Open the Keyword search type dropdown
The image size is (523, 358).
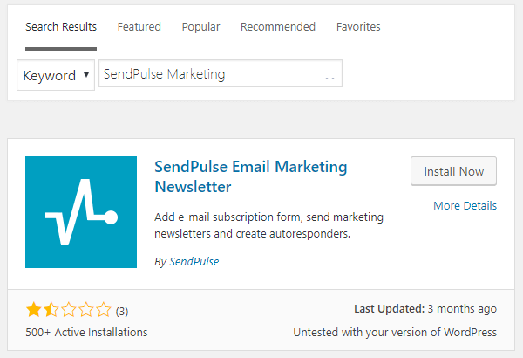[56, 75]
